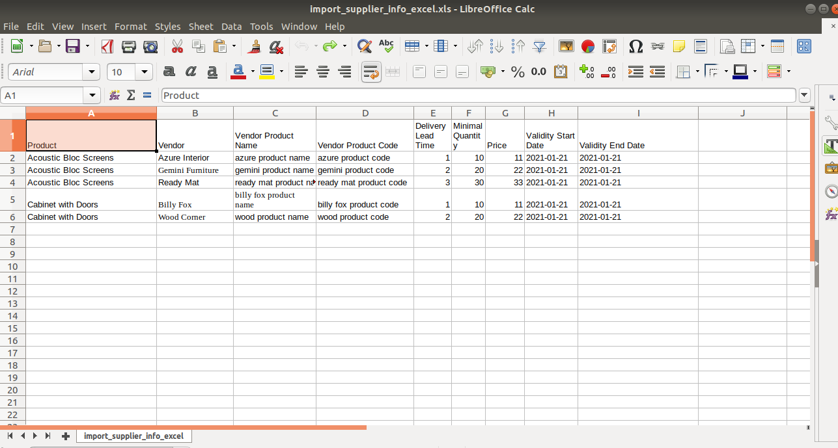Select the import_supplier_info_excel sheet tab
Screen dimensions: 838x448
133,436
